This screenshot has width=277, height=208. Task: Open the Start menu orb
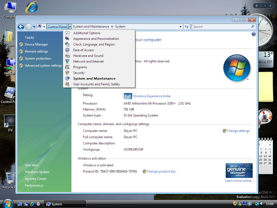8,204
